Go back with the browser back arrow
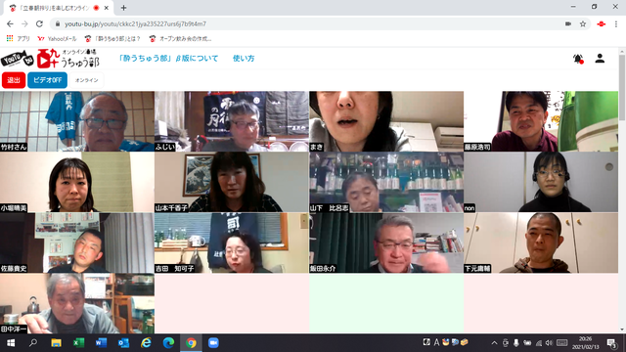 click(x=11, y=23)
